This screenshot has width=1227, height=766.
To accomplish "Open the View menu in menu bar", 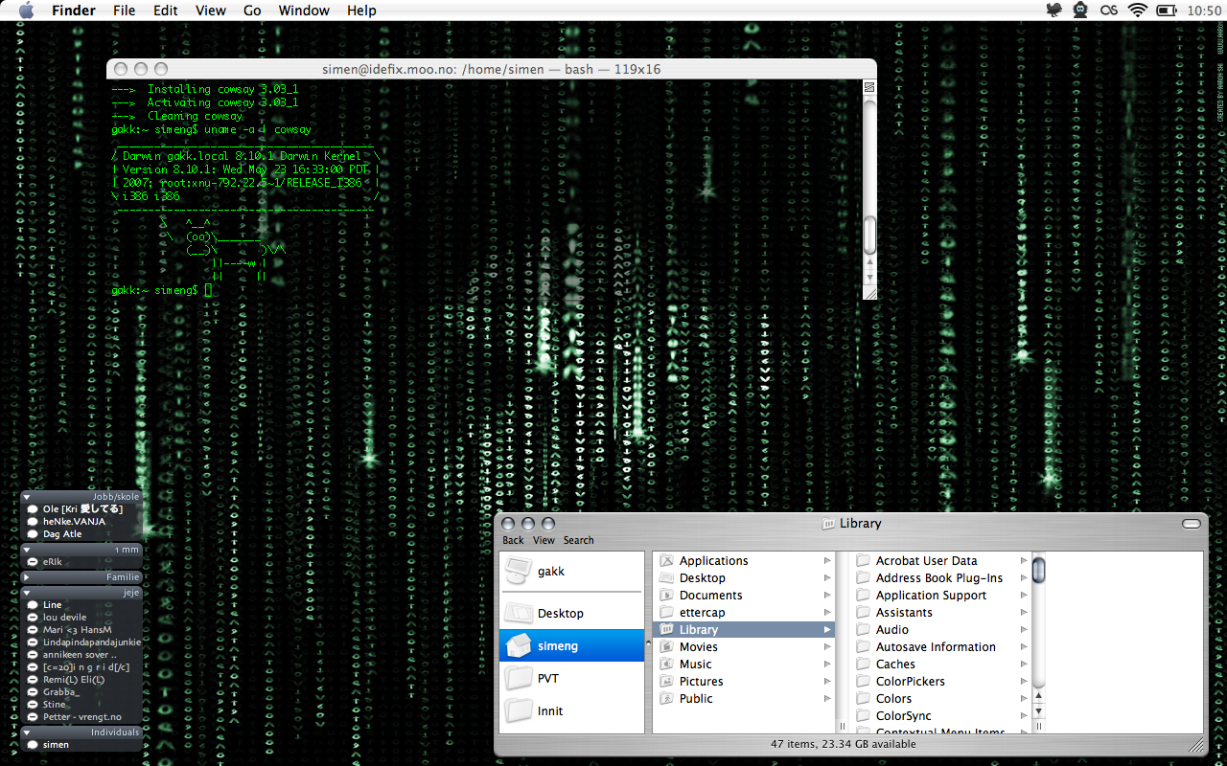I will coord(211,11).
